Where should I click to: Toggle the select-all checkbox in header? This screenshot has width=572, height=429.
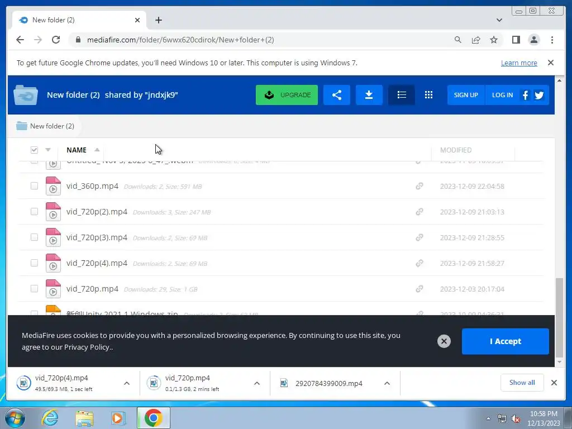[x=34, y=150]
